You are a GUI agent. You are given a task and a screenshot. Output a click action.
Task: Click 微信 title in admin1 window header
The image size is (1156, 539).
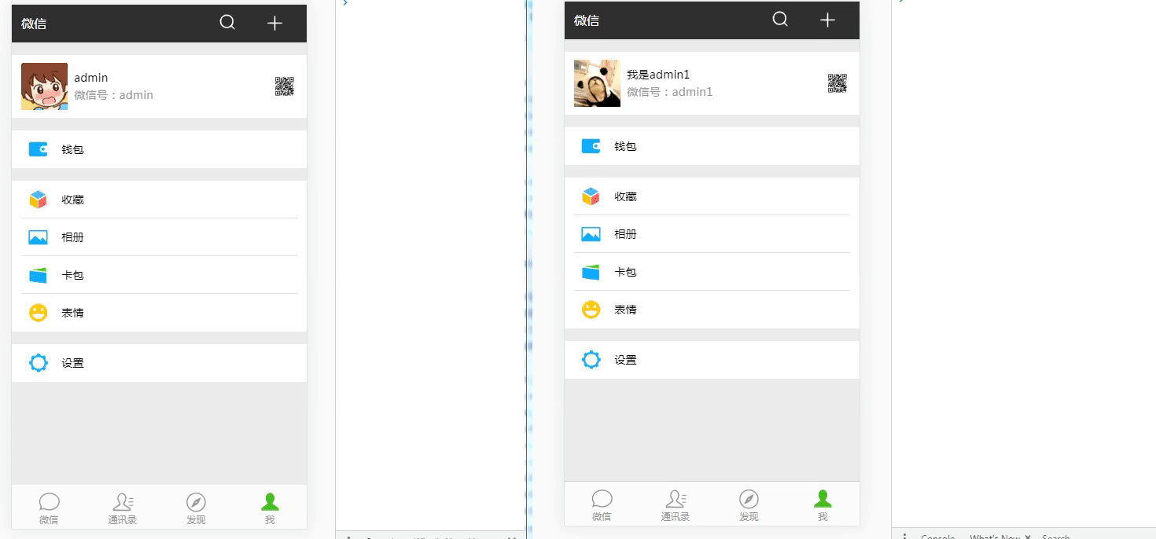[x=587, y=20]
